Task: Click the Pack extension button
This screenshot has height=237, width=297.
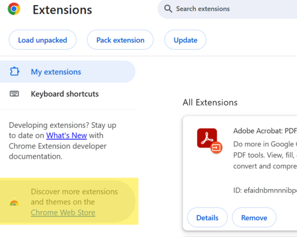Action: pyautogui.click(x=121, y=40)
